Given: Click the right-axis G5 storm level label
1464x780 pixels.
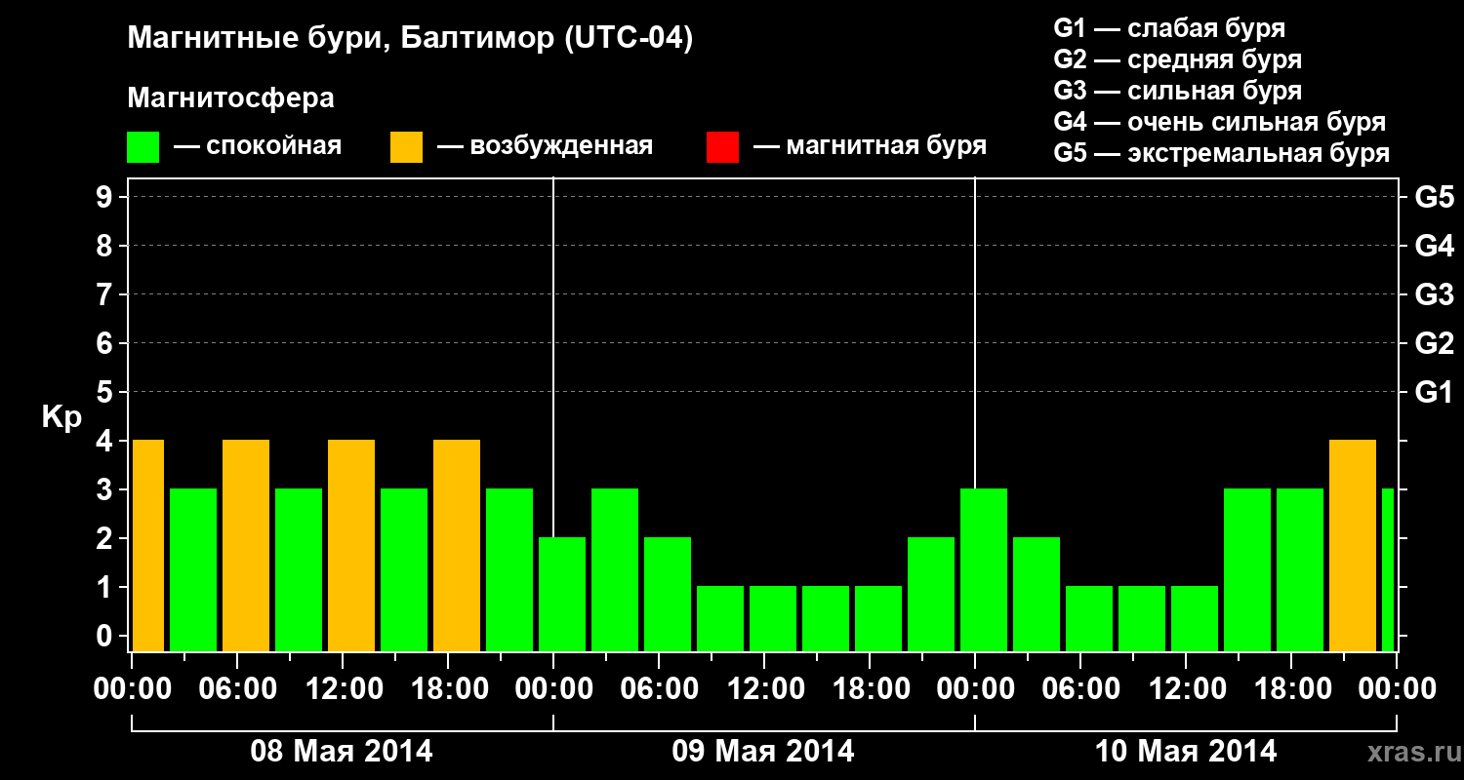Looking at the screenshot, I should point(1435,197).
